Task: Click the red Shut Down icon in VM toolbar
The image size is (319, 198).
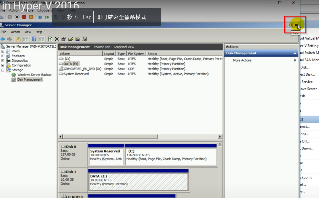Action: pos(24,17)
